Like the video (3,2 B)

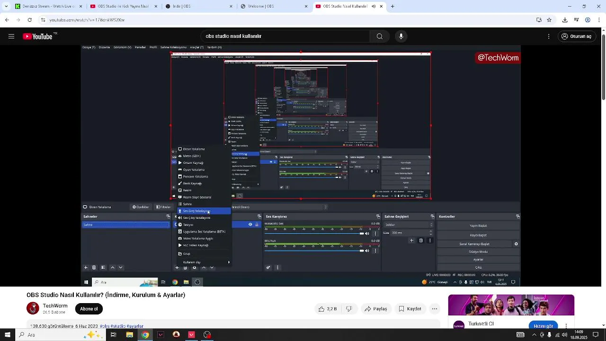click(327, 309)
